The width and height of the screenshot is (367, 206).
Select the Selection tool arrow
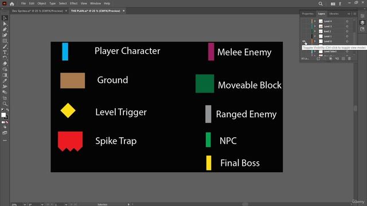coord(5,18)
